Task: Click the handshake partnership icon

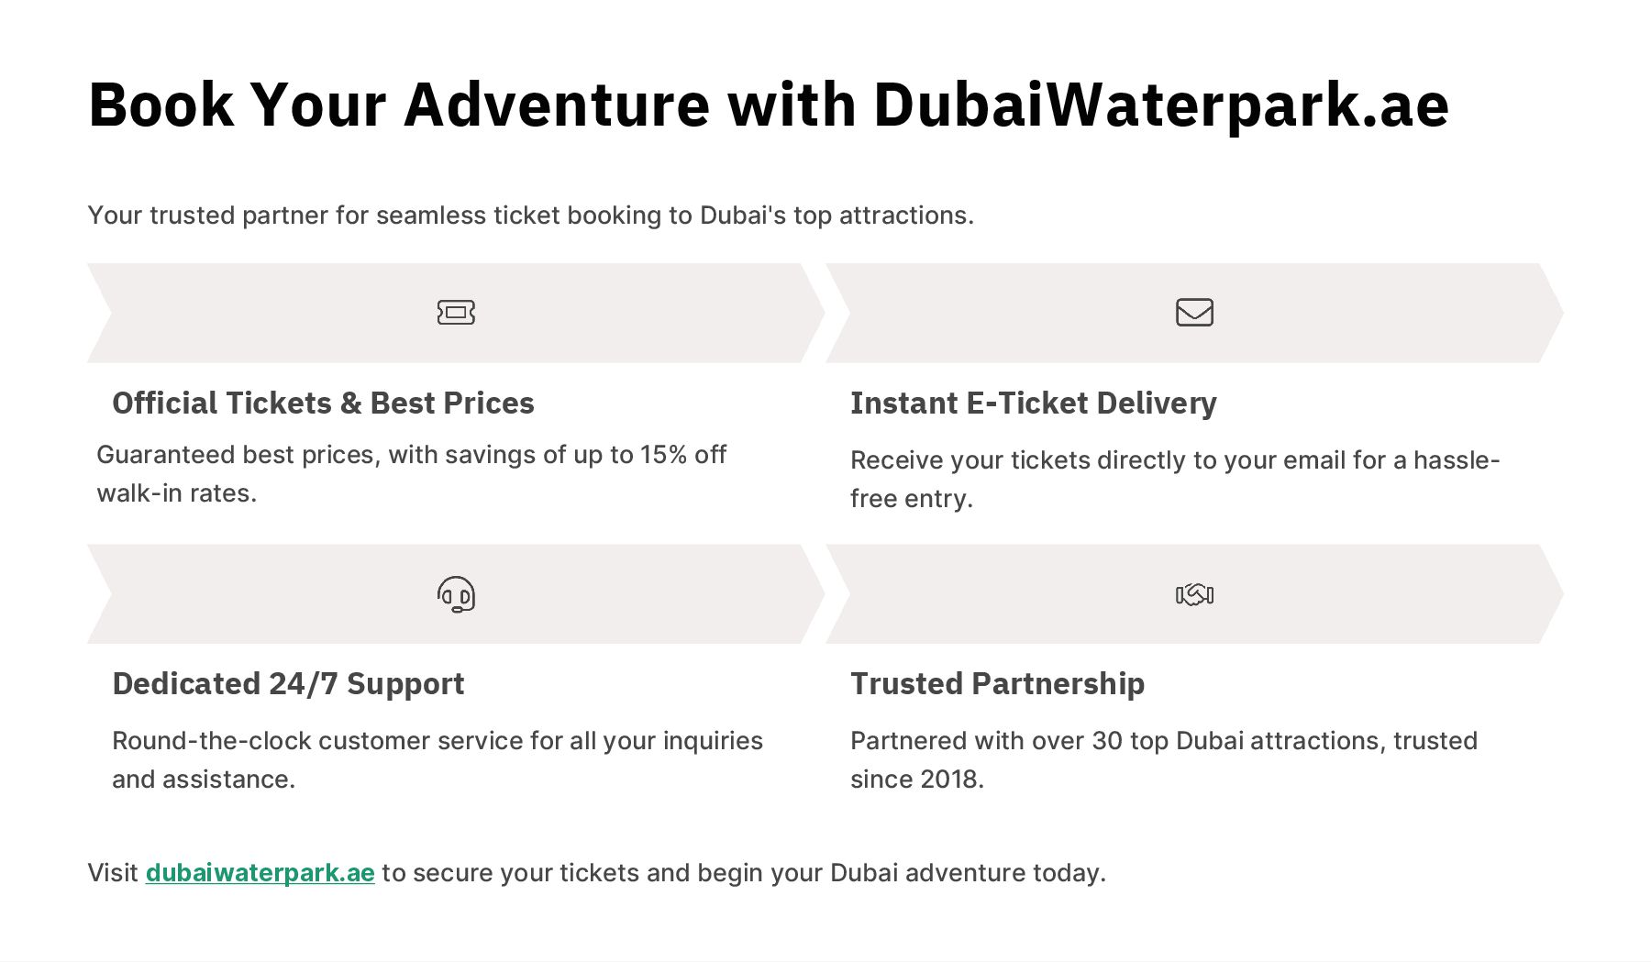Action: pos(1194,594)
